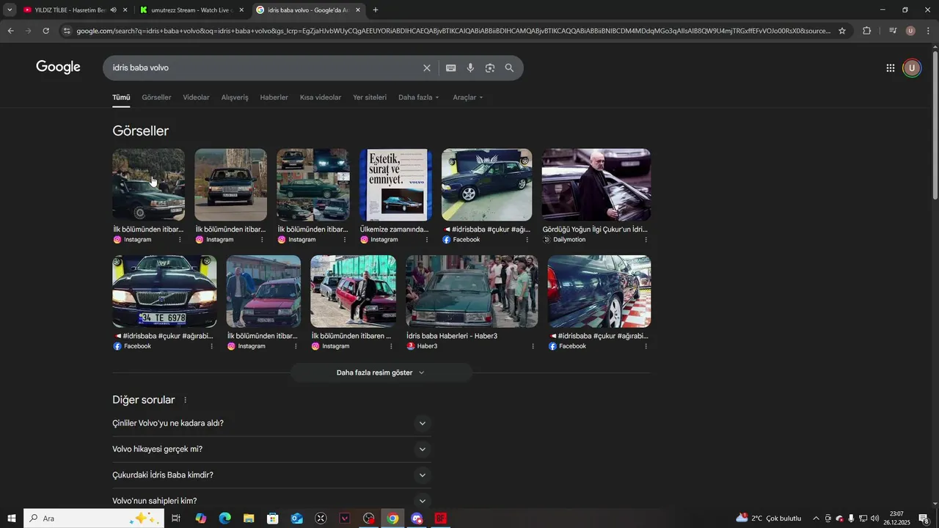The image size is (939, 528).
Task: Close the YILDIZ TİLBE browser tab
Action: (x=125, y=10)
